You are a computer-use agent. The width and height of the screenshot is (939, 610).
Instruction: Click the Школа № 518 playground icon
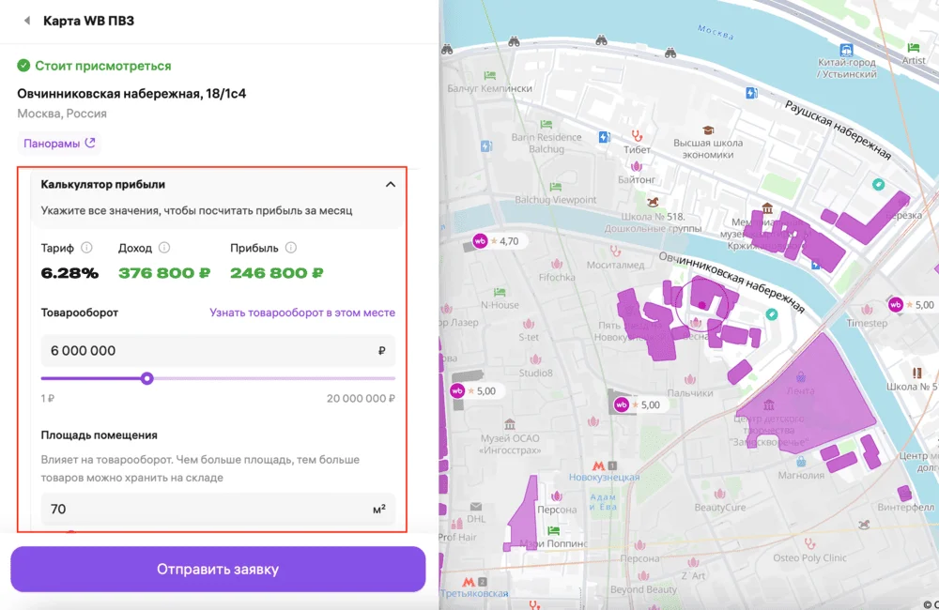[x=653, y=203]
